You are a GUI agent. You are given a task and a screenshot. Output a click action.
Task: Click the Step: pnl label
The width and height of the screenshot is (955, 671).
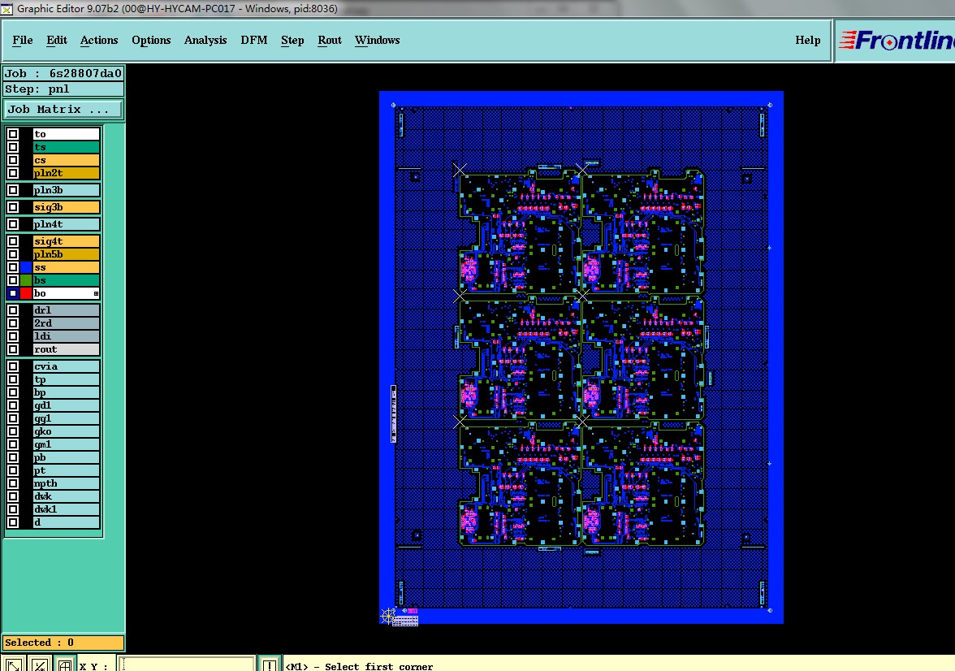coord(63,89)
